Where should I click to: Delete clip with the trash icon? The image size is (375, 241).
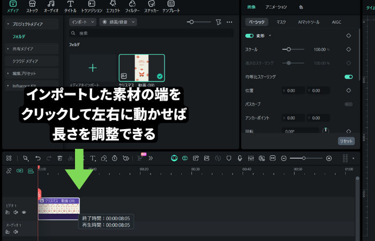(60, 158)
